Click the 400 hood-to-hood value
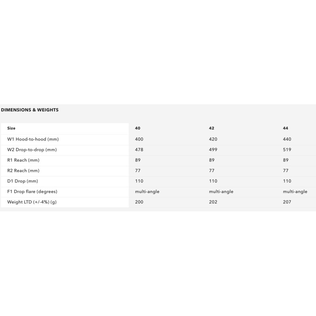316x316 pixels. [x=139, y=139]
